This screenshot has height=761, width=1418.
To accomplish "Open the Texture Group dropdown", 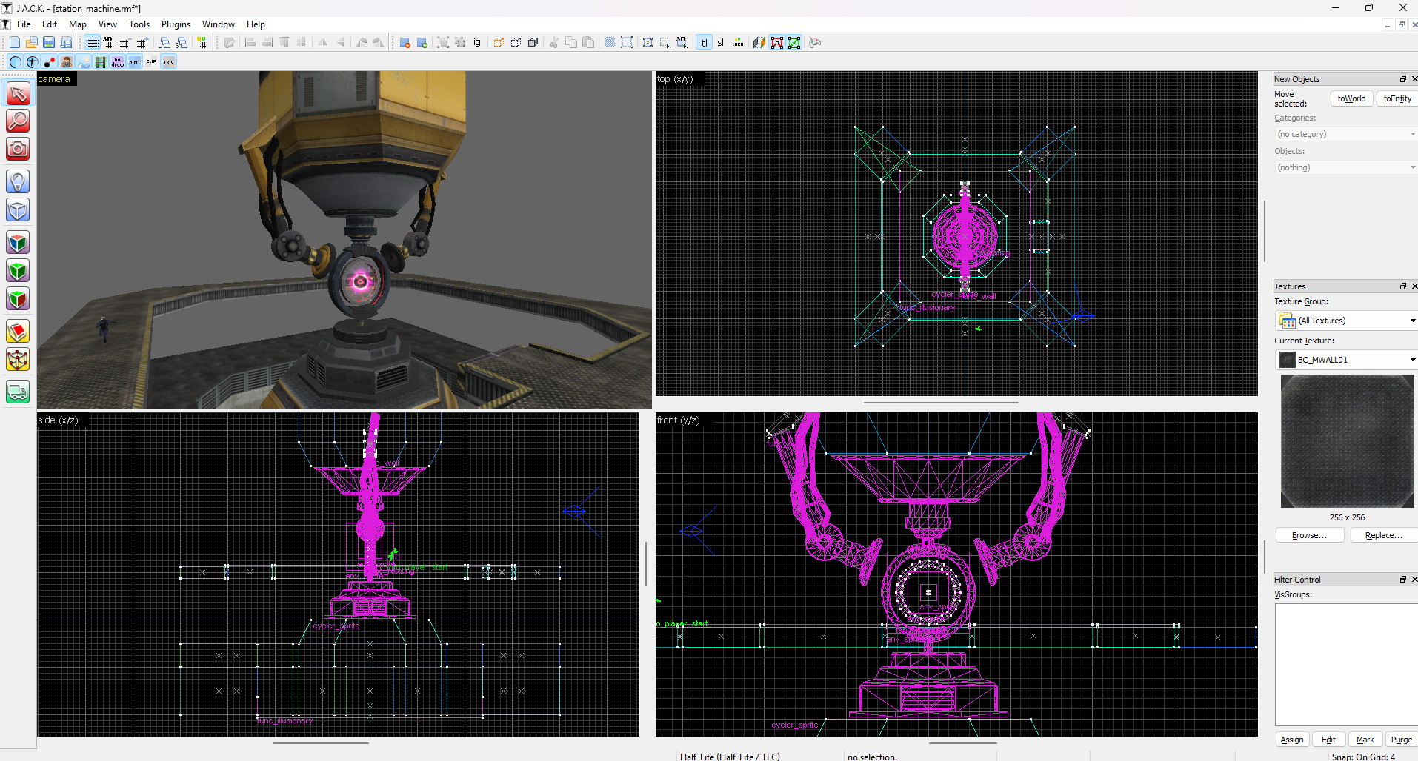I will (1411, 320).
